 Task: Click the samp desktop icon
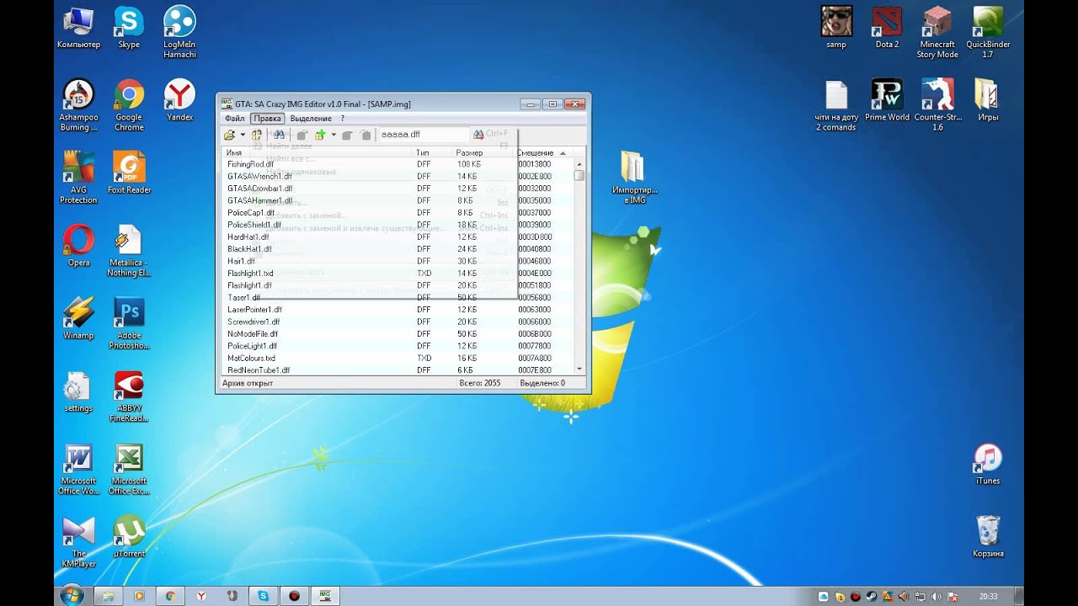click(836, 27)
